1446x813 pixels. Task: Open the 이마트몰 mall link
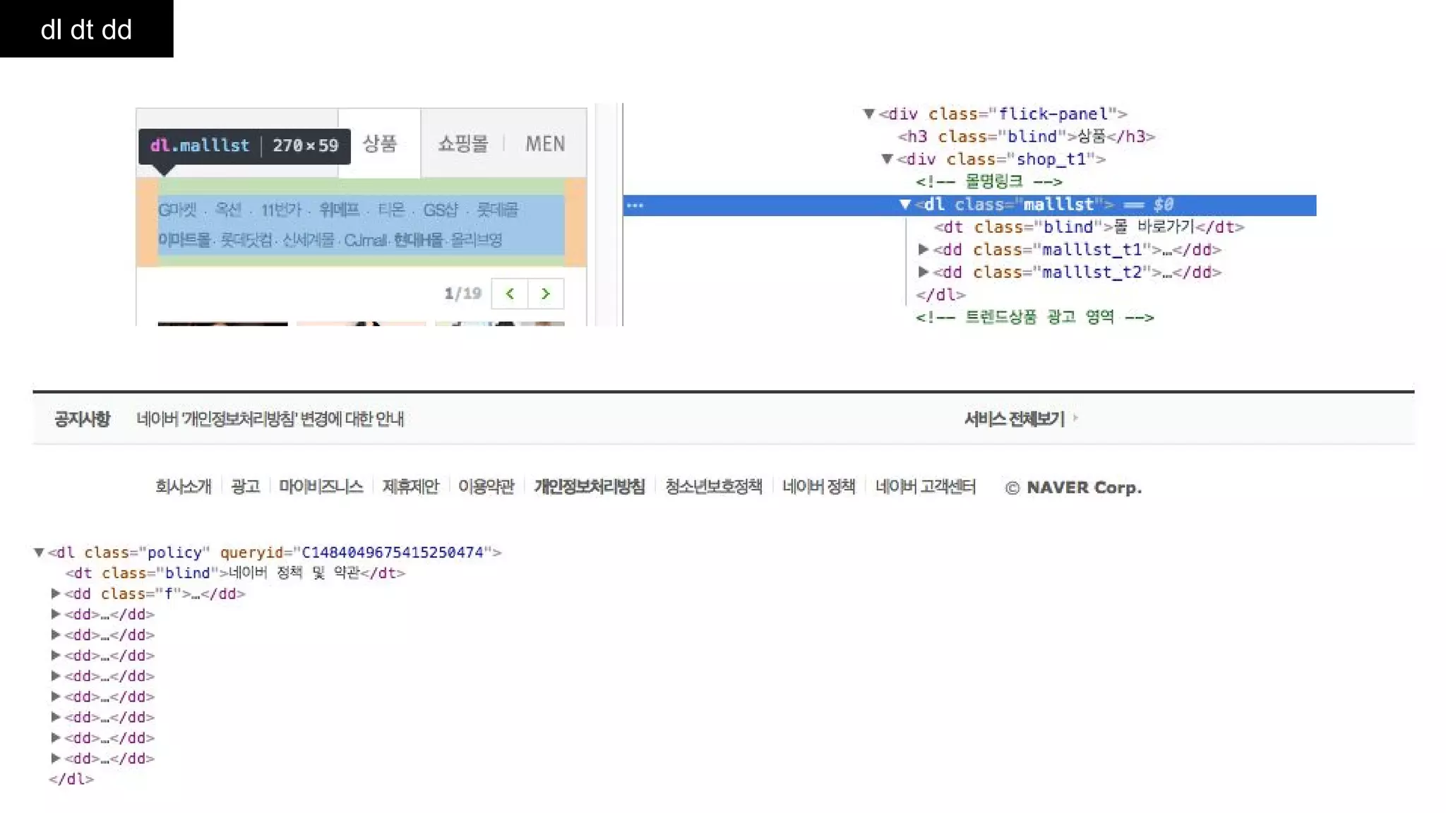pyautogui.click(x=184, y=240)
